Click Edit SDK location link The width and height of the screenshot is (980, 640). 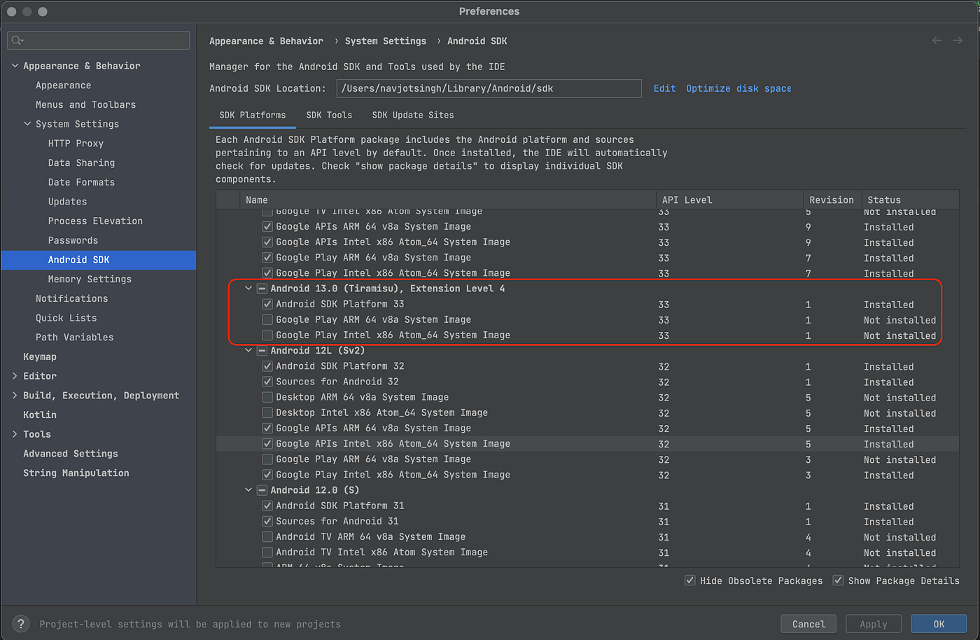(664, 88)
